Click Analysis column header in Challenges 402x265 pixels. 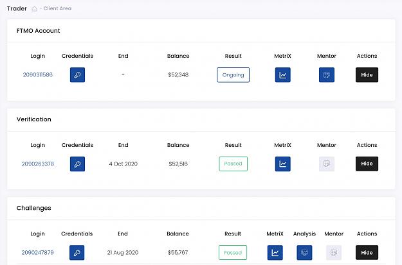coord(305,234)
